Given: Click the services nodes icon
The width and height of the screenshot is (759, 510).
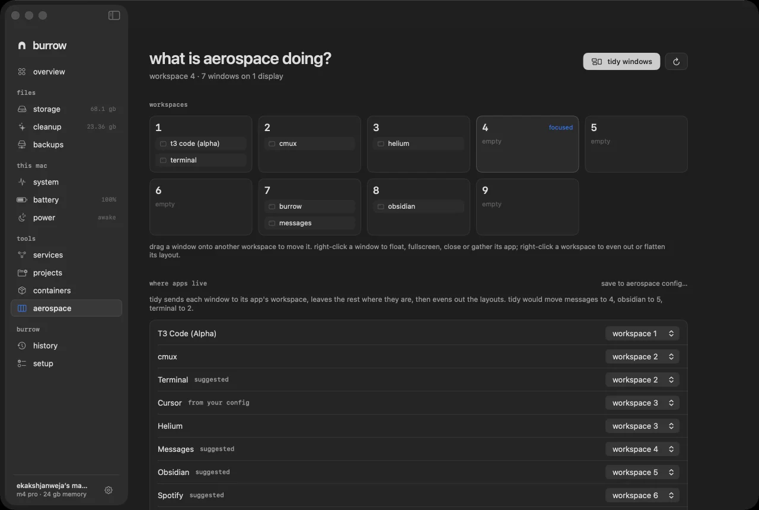Looking at the screenshot, I should pyautogui.click(x=22, y=255).
